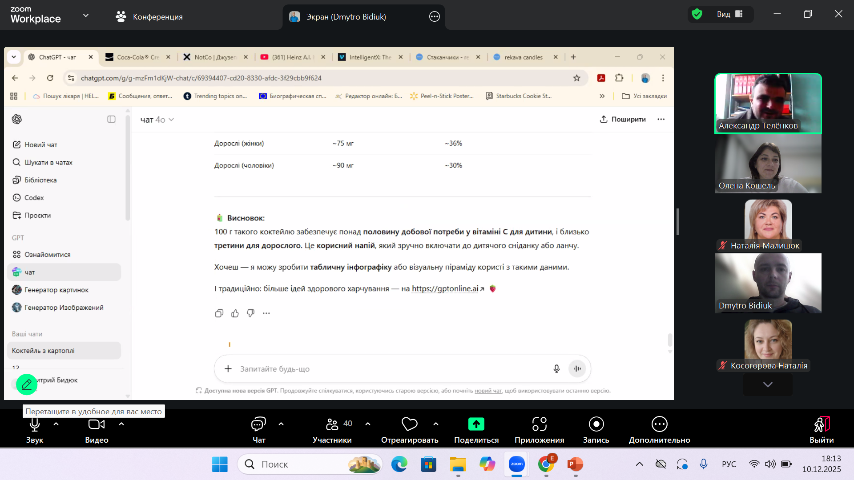854x480 pixels.
Task: Click the green annotation pencil icon
Action: click(27, 384)
